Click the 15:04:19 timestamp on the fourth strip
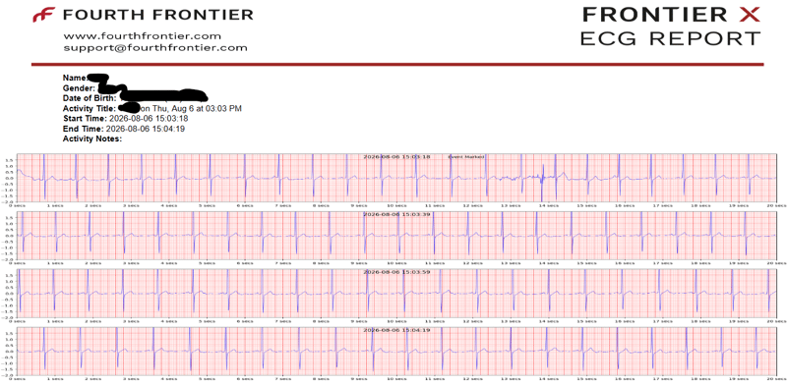 click(x=396, y=330)
